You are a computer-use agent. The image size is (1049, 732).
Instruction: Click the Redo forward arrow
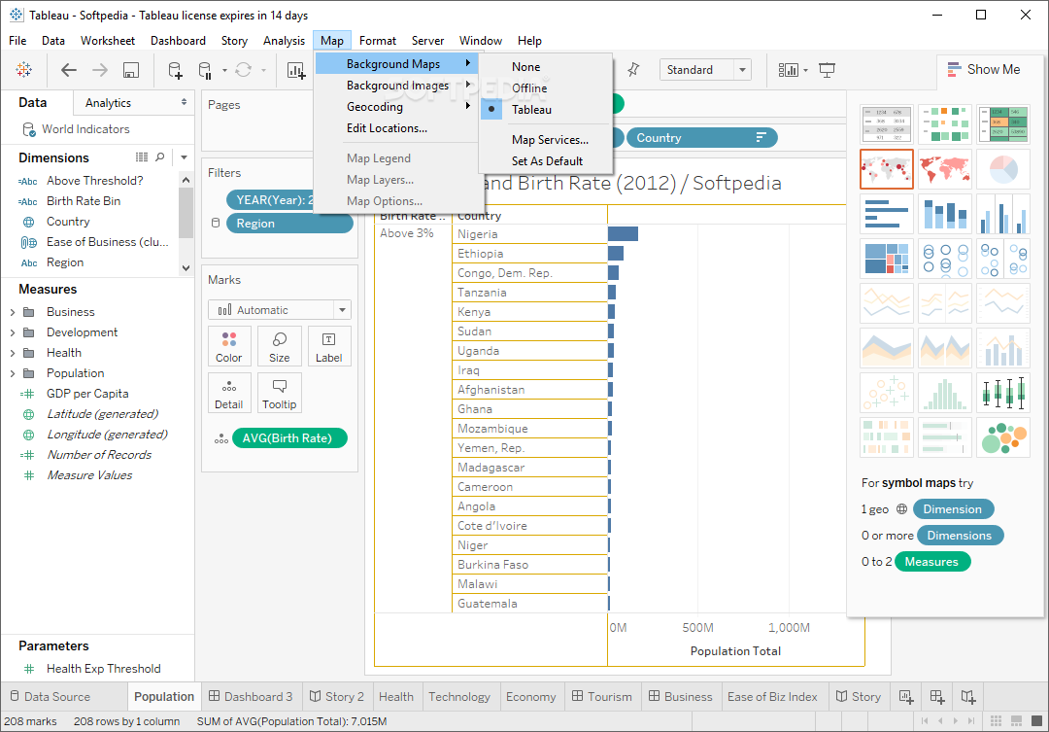click(x=100, y=70)
